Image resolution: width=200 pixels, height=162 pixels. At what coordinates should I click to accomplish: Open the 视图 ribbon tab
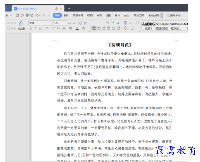pyautogui.click(x=108, y=15)
